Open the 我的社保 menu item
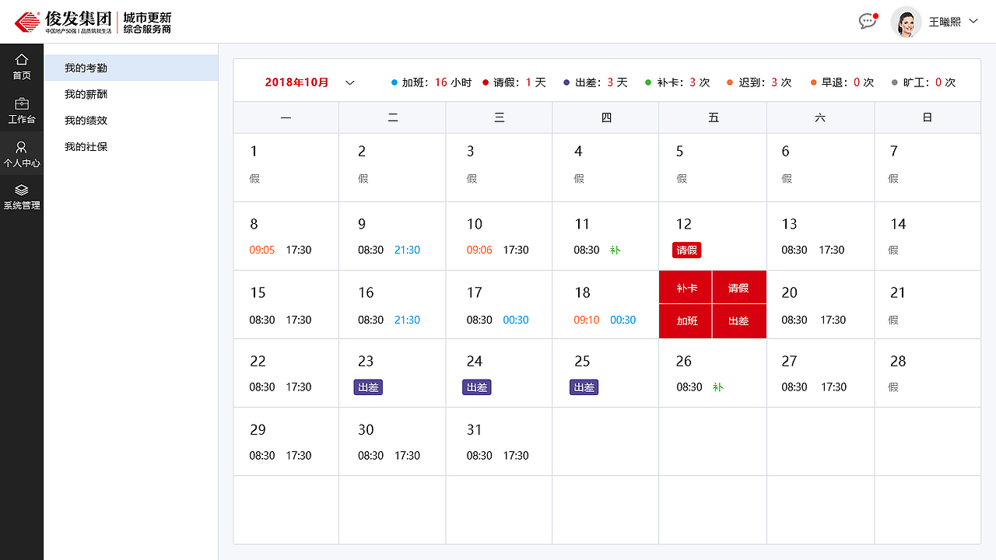The height and width of the screenshot is (560, 996). click(x=88, y=145)
